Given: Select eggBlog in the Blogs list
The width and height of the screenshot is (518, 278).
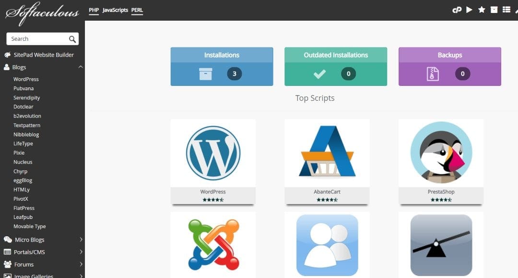Looking at the screenshot, I should click(23, 181).
